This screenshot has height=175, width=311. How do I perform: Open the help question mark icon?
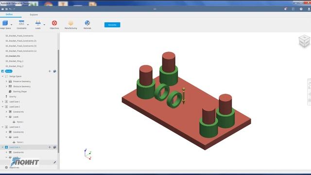[x=301, y=9]
